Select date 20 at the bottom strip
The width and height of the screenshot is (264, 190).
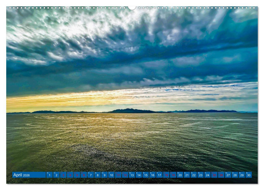[180, 175]
